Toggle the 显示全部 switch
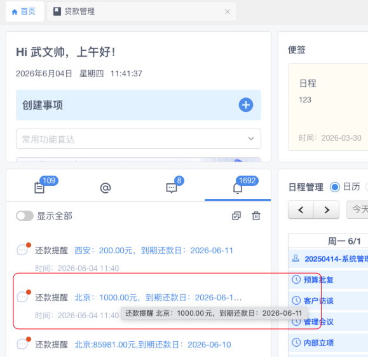Viewport: 368px width, 357px height. point(25,216)
